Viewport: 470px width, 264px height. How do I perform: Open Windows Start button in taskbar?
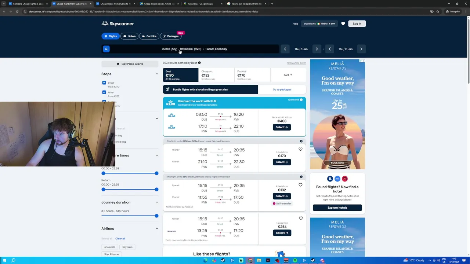click(4, 260)
